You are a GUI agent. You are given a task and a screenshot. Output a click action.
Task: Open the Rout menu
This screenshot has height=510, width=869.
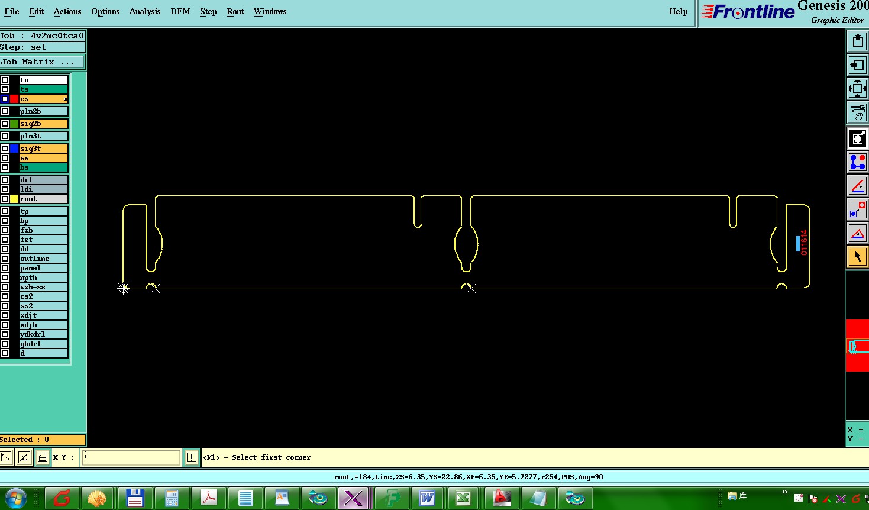point(235,11)
